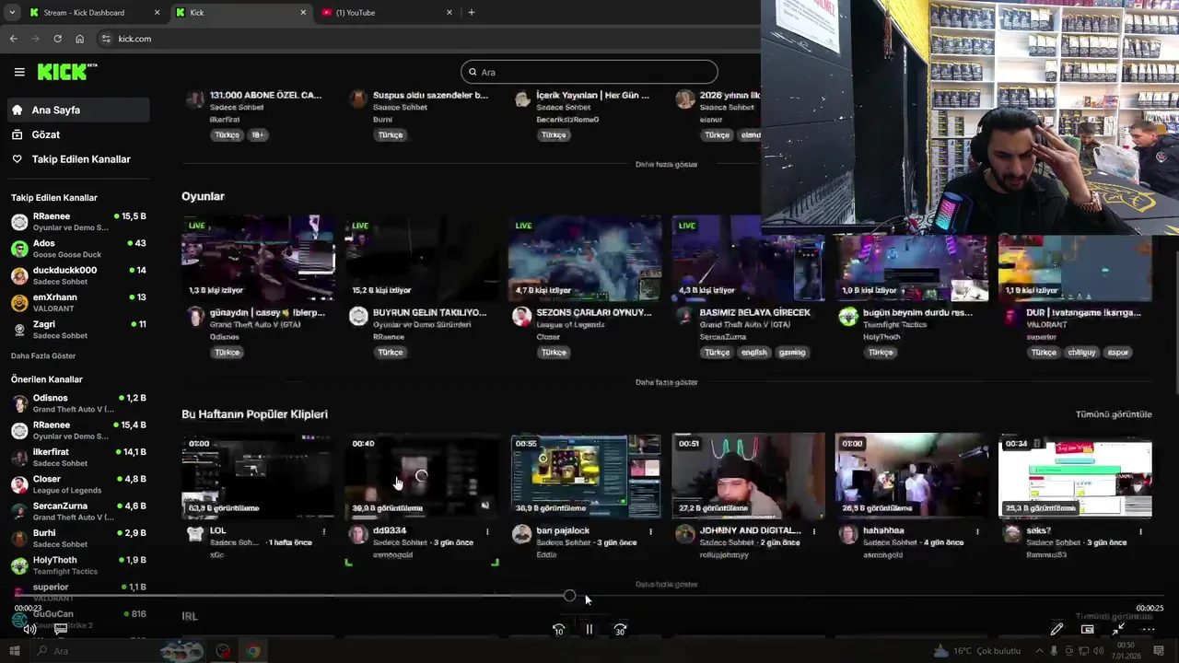Open the Ados channel avatar

(19, 249)
